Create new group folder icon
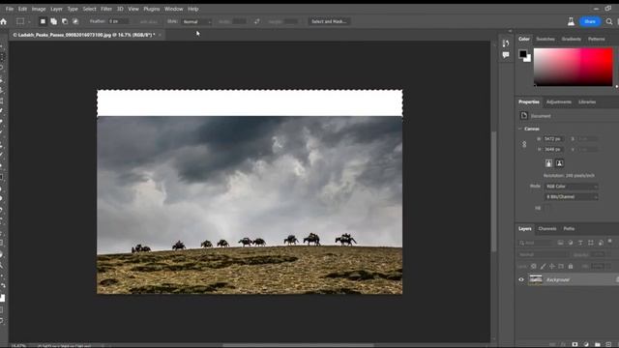619x348 pixels. (598, 344)
